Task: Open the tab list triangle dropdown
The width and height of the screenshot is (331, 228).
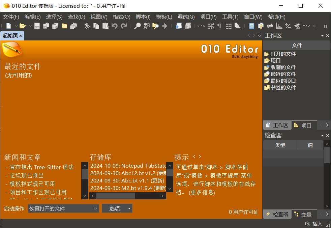Action: pyautogui.click(x=260, y=35)
